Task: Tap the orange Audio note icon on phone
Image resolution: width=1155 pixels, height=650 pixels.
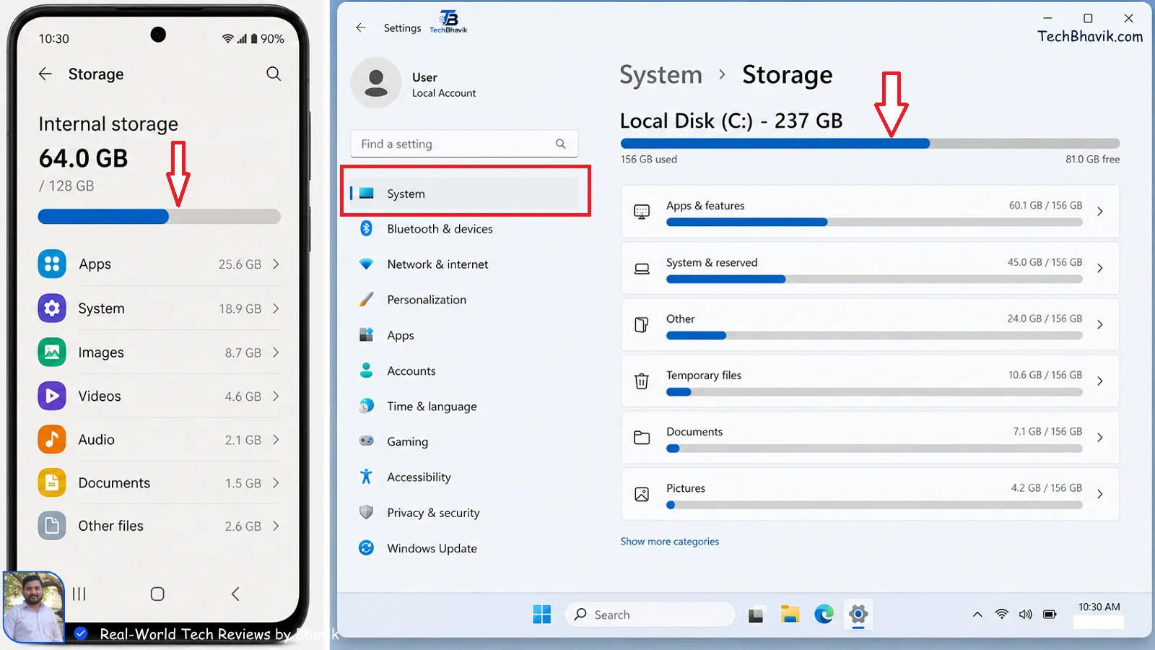Action: (52, 439)
